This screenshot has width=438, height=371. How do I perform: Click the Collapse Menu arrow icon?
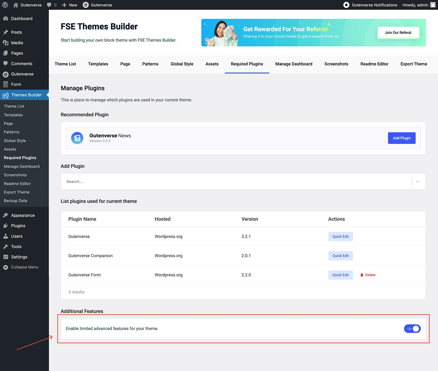pyautogui.click(x=5, y=267)
